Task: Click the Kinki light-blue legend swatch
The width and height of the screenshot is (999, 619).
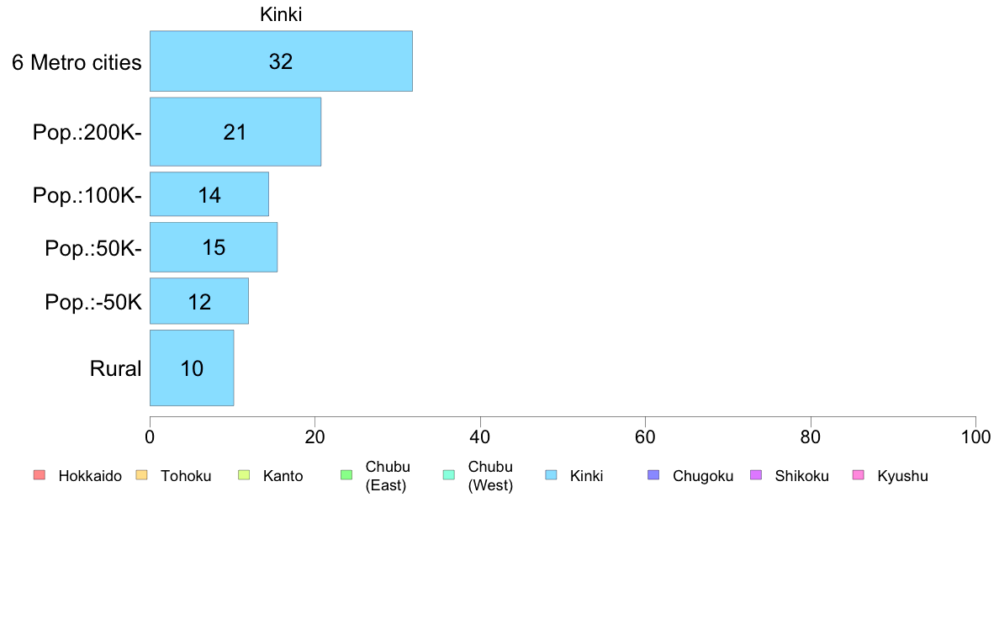Action: (551, 475)
